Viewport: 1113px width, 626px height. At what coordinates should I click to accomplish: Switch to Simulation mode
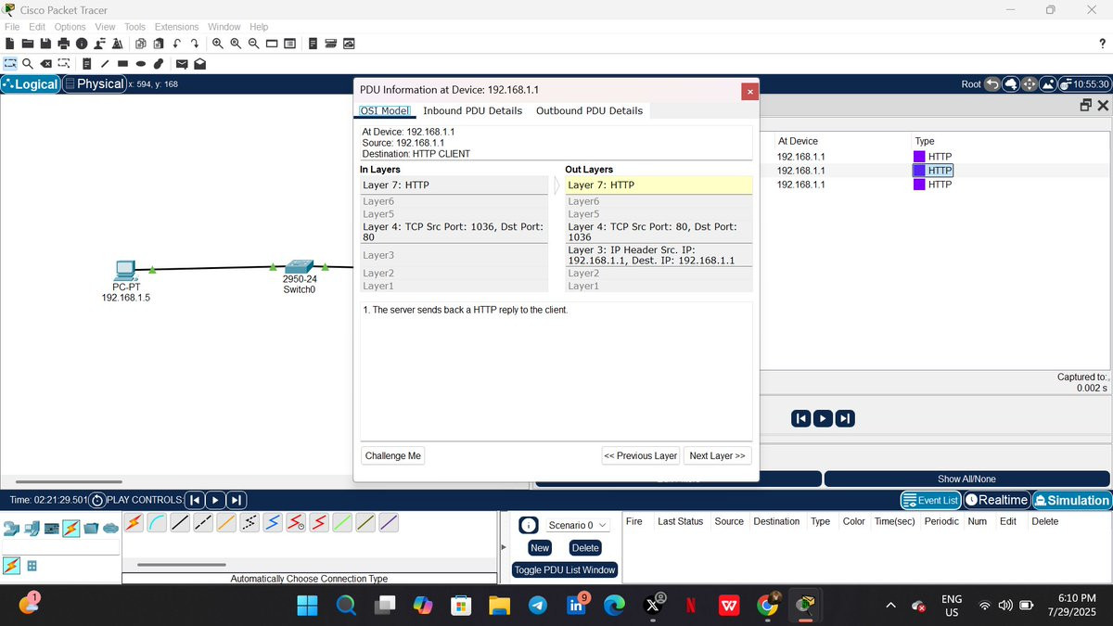[x=1071, y=500]
